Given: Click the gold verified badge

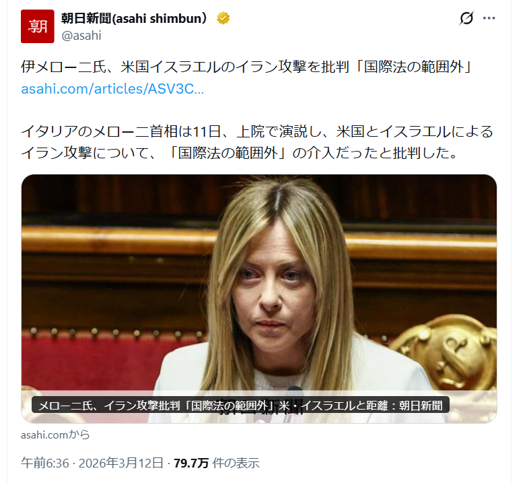Looking at the screenshot, I should tap(223, 18).
